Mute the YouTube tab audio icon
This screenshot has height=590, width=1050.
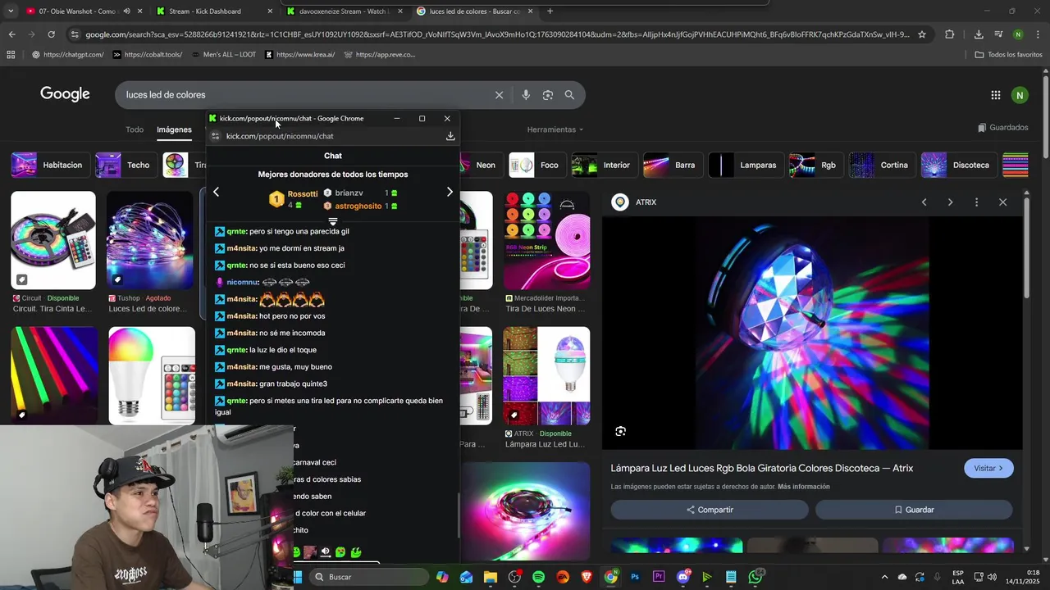[126, 11]
